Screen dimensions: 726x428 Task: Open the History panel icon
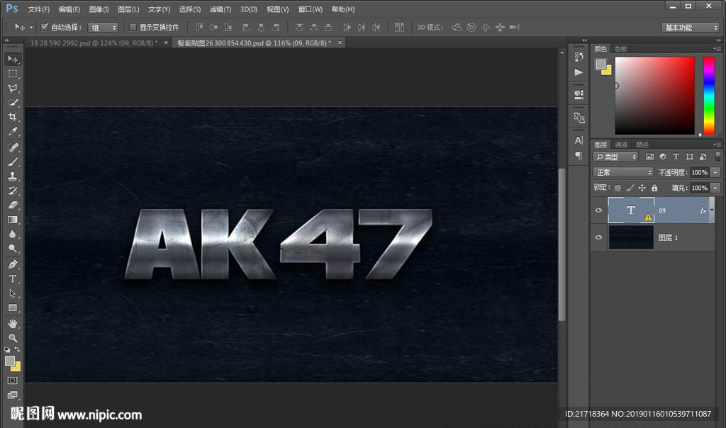pos(579,57)
